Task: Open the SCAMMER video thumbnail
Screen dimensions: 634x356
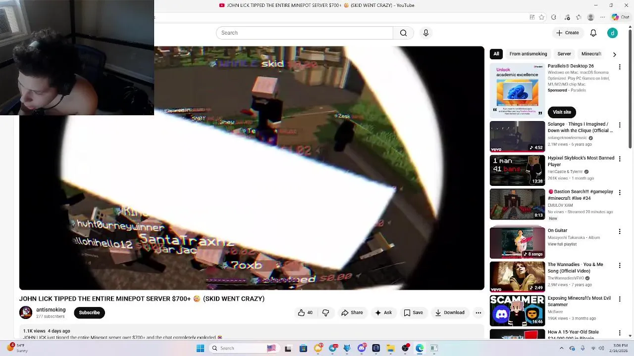Action: click(517, 310)
